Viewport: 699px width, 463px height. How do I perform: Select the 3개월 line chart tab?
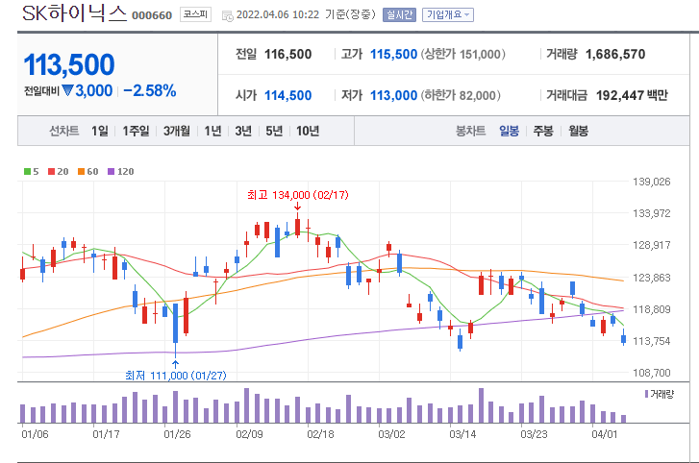point(177,131)
